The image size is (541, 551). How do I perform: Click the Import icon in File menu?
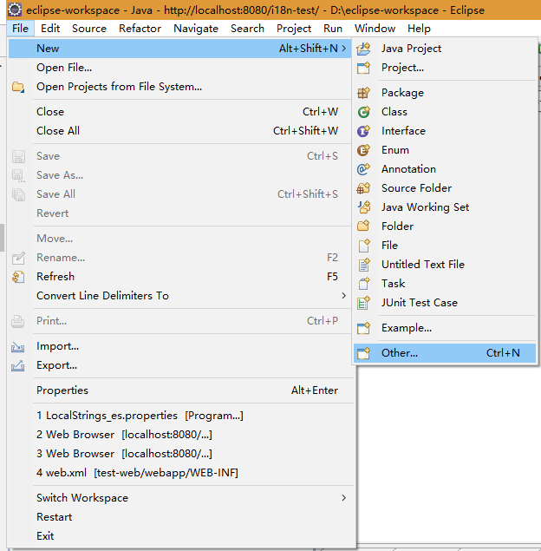point(18,346)
